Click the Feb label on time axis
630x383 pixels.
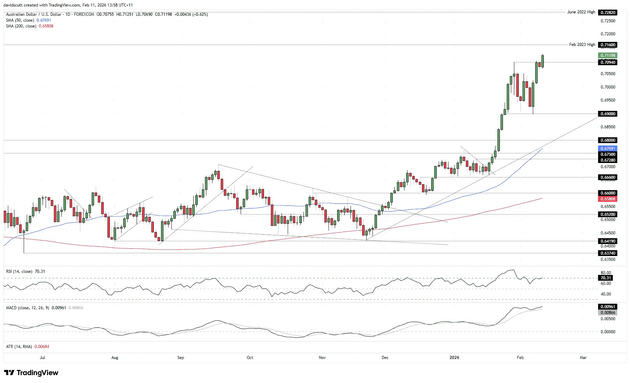pos(520,358)
